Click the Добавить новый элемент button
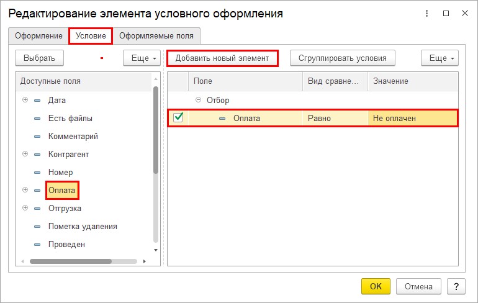This screenshot has width=478, height=303. 222,58
